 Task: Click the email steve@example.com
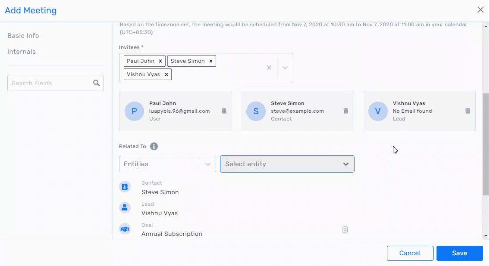(298, 111)
